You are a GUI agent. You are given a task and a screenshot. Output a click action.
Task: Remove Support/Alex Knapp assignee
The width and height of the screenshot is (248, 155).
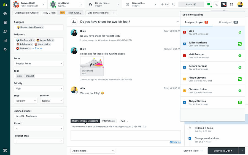[42, 27]
